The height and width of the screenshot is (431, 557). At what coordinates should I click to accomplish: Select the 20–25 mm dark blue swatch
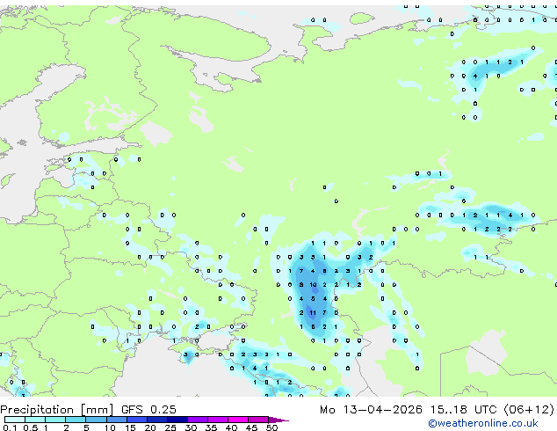(156, 420)
